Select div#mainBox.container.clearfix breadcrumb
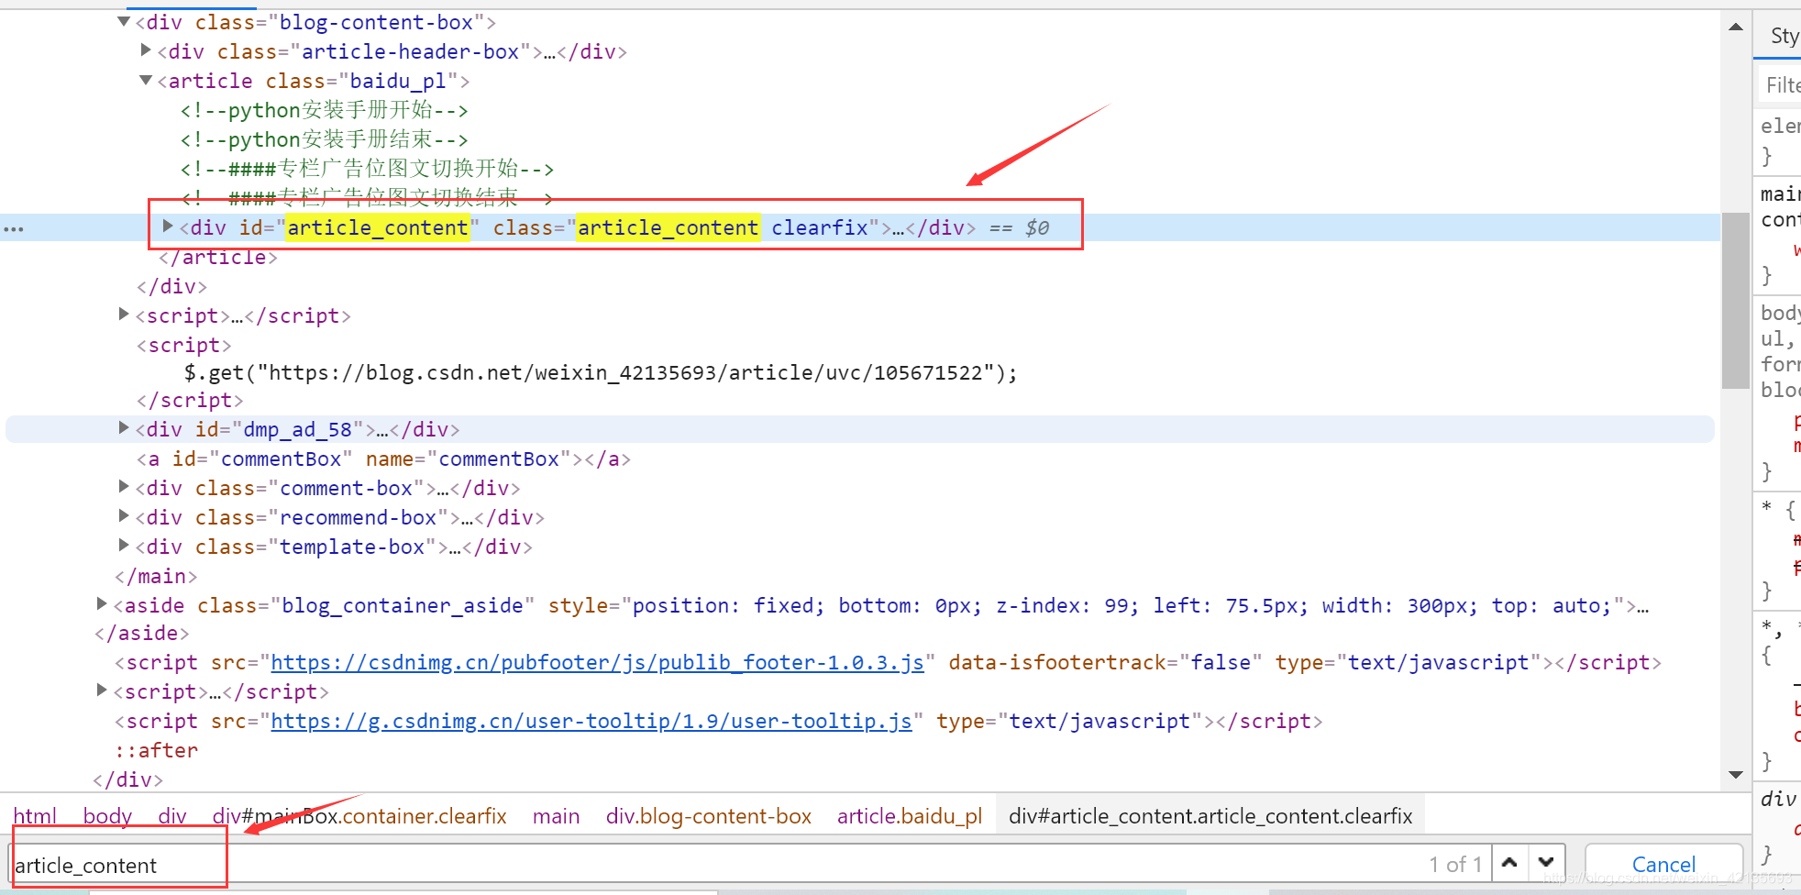The height and width of the screenshot is (895, 1801). click(x=359, y=816)
